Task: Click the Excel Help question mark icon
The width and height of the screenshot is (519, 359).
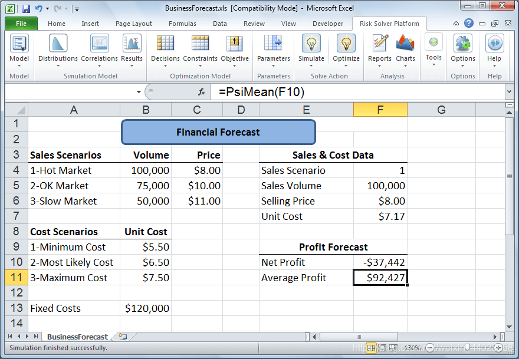Action: click(469, 23)
